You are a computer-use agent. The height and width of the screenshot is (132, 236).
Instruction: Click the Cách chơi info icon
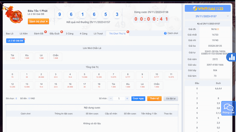click(x=165, y=33)
